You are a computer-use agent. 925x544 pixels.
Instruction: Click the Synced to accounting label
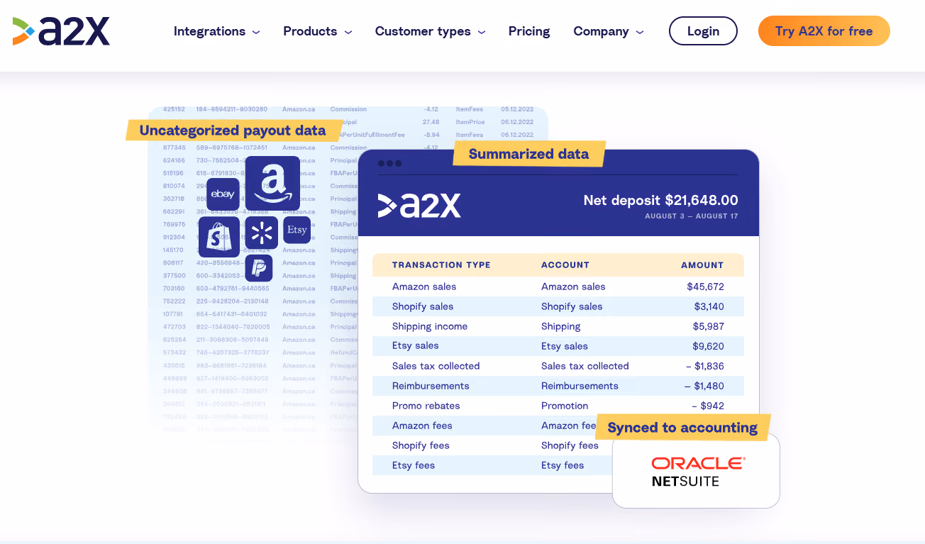[682, 428]
